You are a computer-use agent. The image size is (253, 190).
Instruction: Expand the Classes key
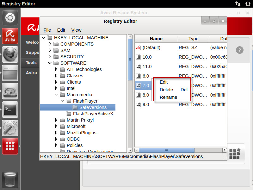pos(56,76)
